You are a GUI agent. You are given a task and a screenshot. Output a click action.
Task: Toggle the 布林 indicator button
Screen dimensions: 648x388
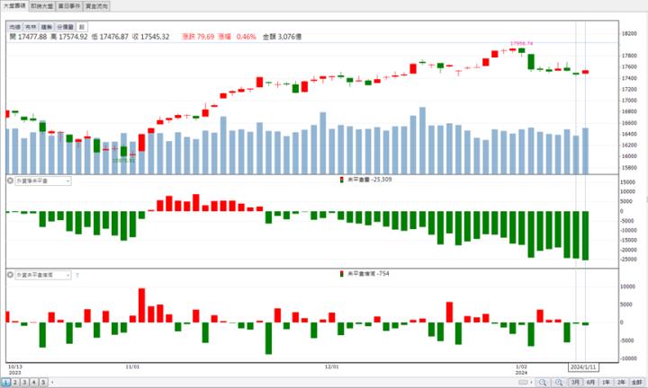pos(31,27)
